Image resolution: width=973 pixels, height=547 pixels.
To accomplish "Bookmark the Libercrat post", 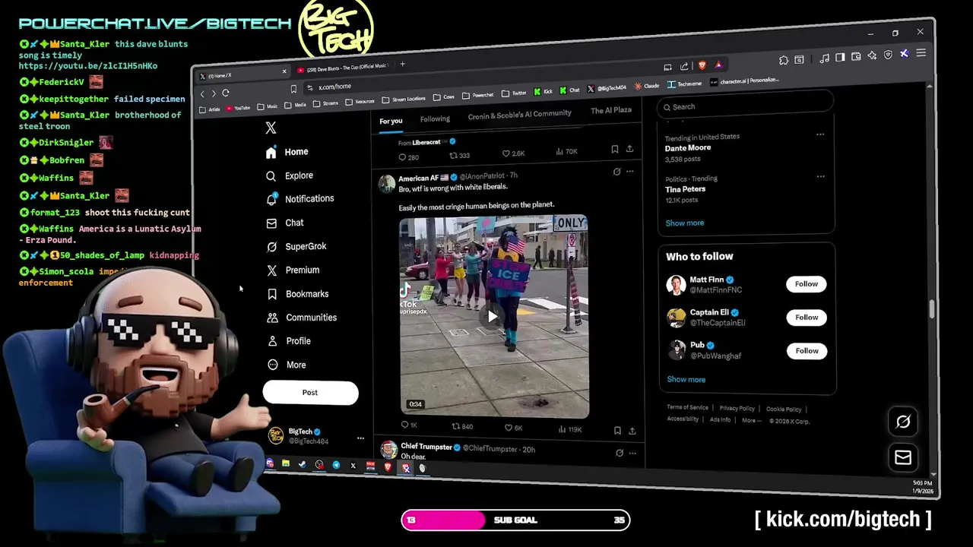I will (614, 150).
